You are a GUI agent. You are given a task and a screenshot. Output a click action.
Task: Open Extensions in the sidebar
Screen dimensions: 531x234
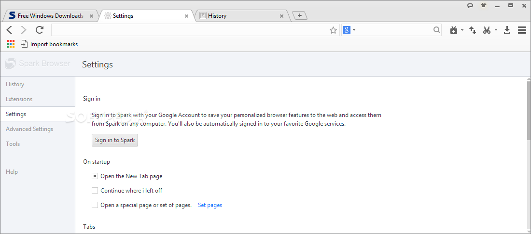click(19, 99)
